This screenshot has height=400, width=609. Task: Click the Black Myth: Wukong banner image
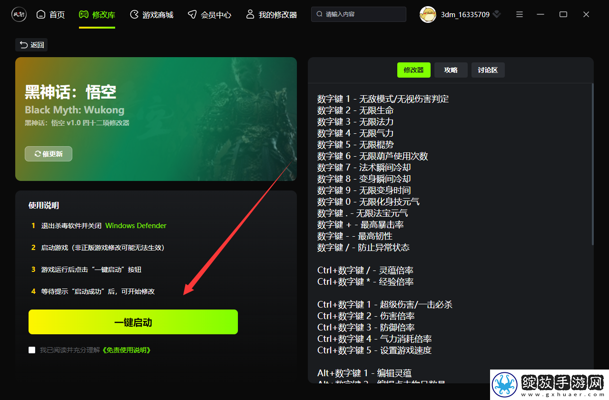[x=156, y=119]
